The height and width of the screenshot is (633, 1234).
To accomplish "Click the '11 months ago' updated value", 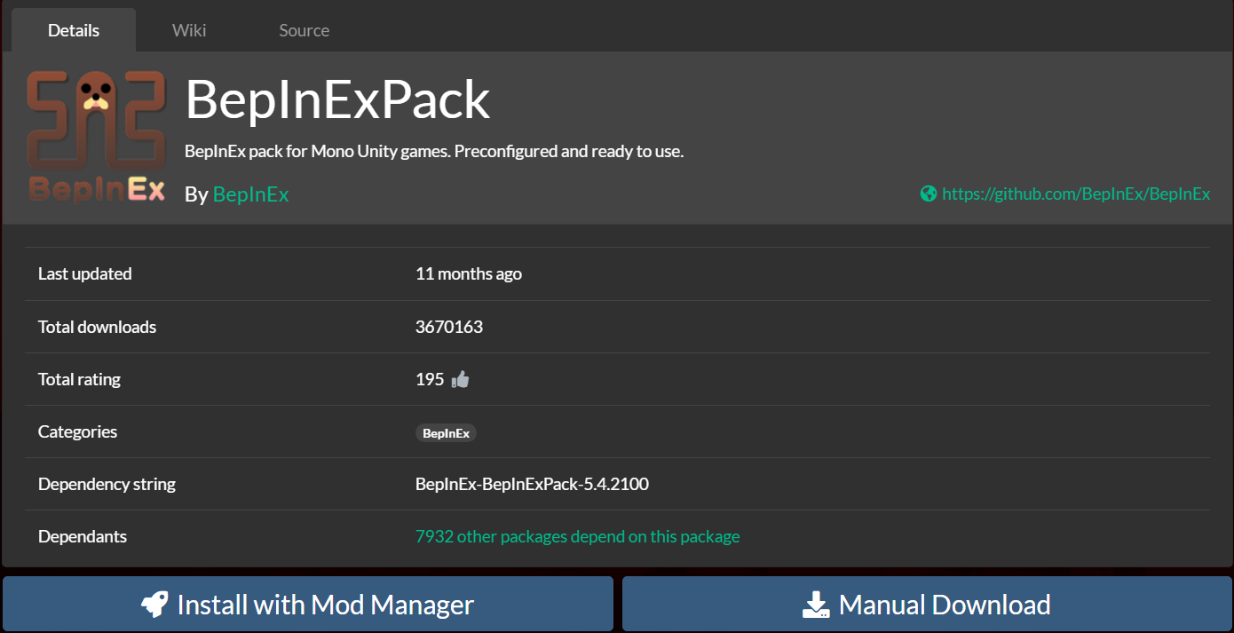I will [x=468, y=273].
